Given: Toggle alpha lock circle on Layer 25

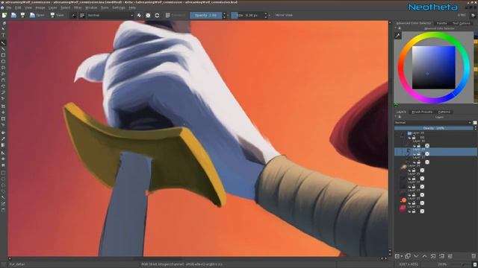Looking at the screenshot, I should 422,179.
